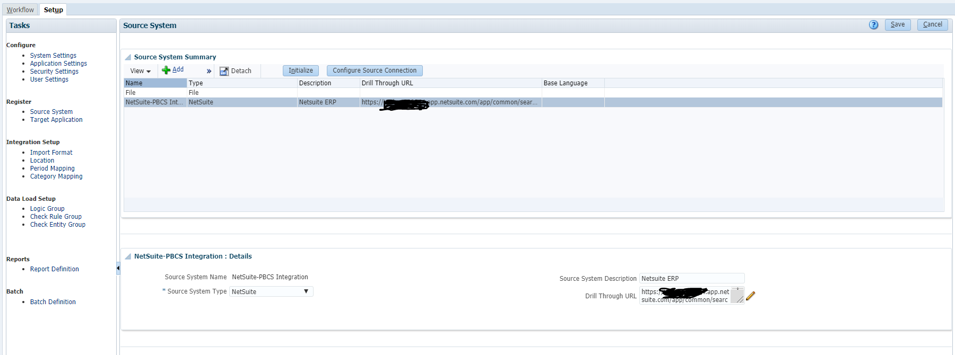Screen dimensions: 955x355
Task: Click the green plus Add icon
Action: (x=166, y=70)
